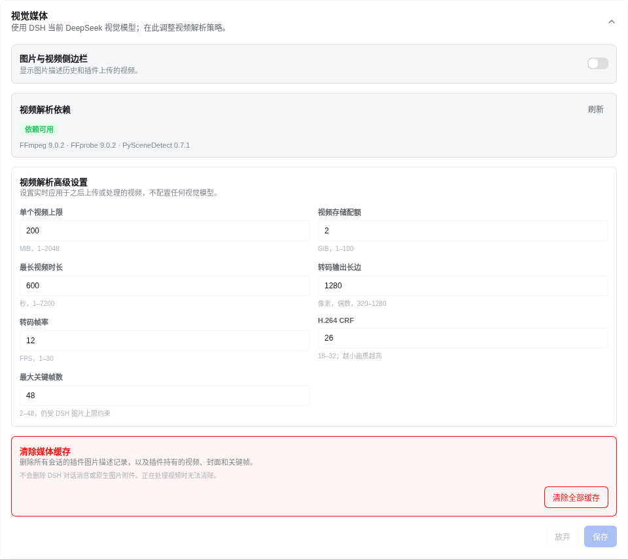Focus the H.264 CRF input field

[x=463, y=338]
